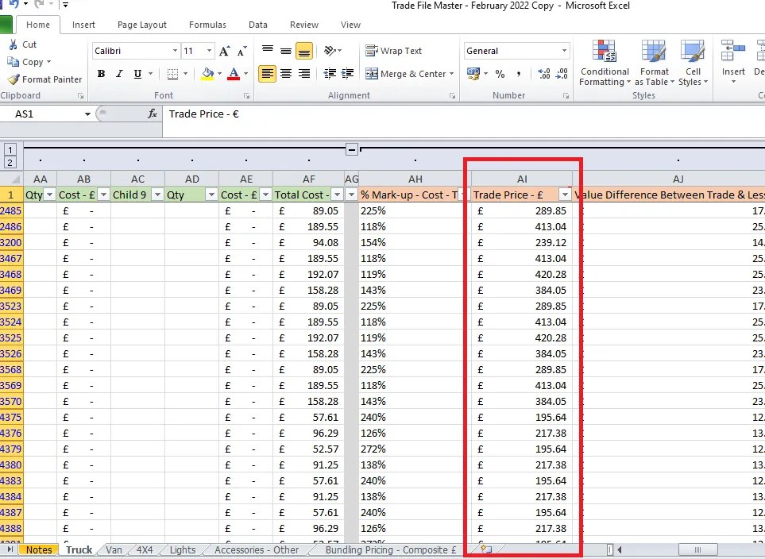Open the Merge & Center dropdown arrow
765x559 pixels.
point(452,74)
